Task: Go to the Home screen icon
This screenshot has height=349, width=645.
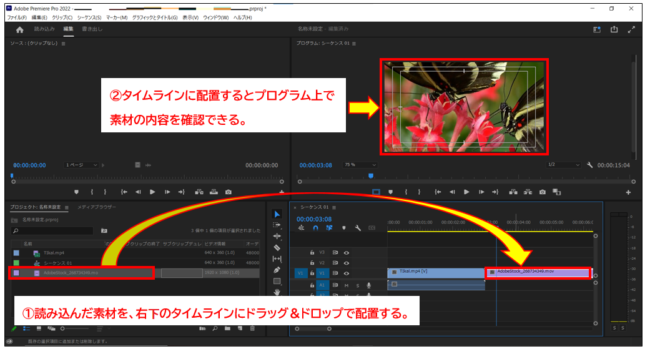Action: [19, 29]
